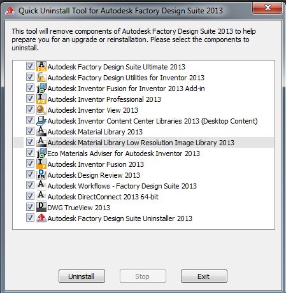The width and height of the screenshot is (286, 293).
Task: Toggle Autodesk DirectConnect 2013 64-bit checkbox
Action: [30, 196]
